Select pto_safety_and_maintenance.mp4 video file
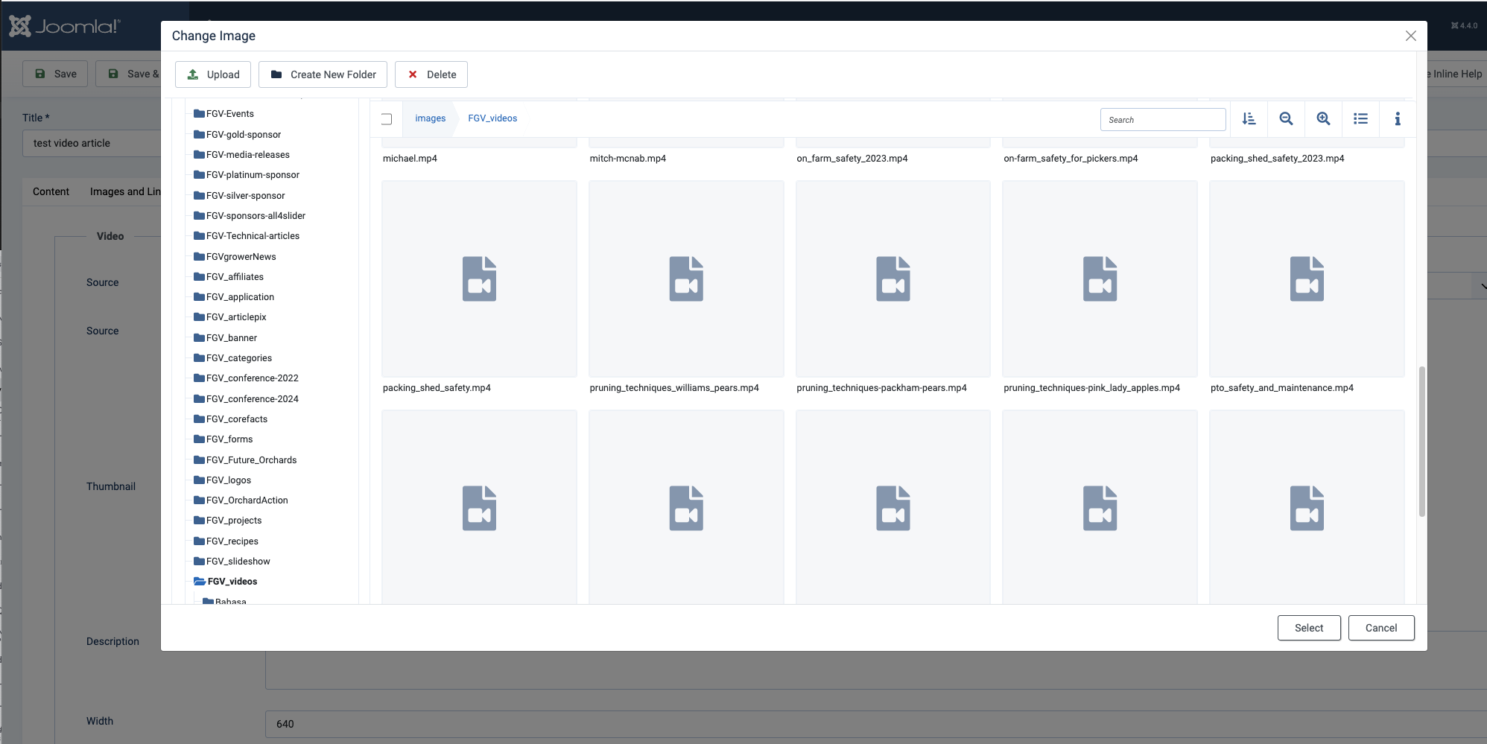 (1307, 279)
